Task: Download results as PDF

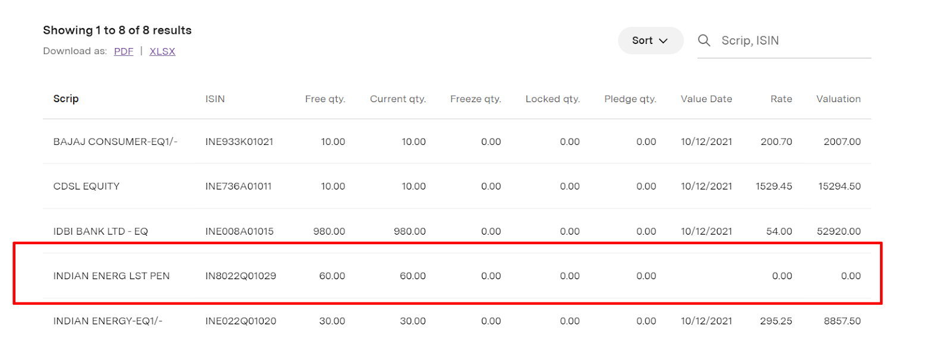Action: [124, 52]
